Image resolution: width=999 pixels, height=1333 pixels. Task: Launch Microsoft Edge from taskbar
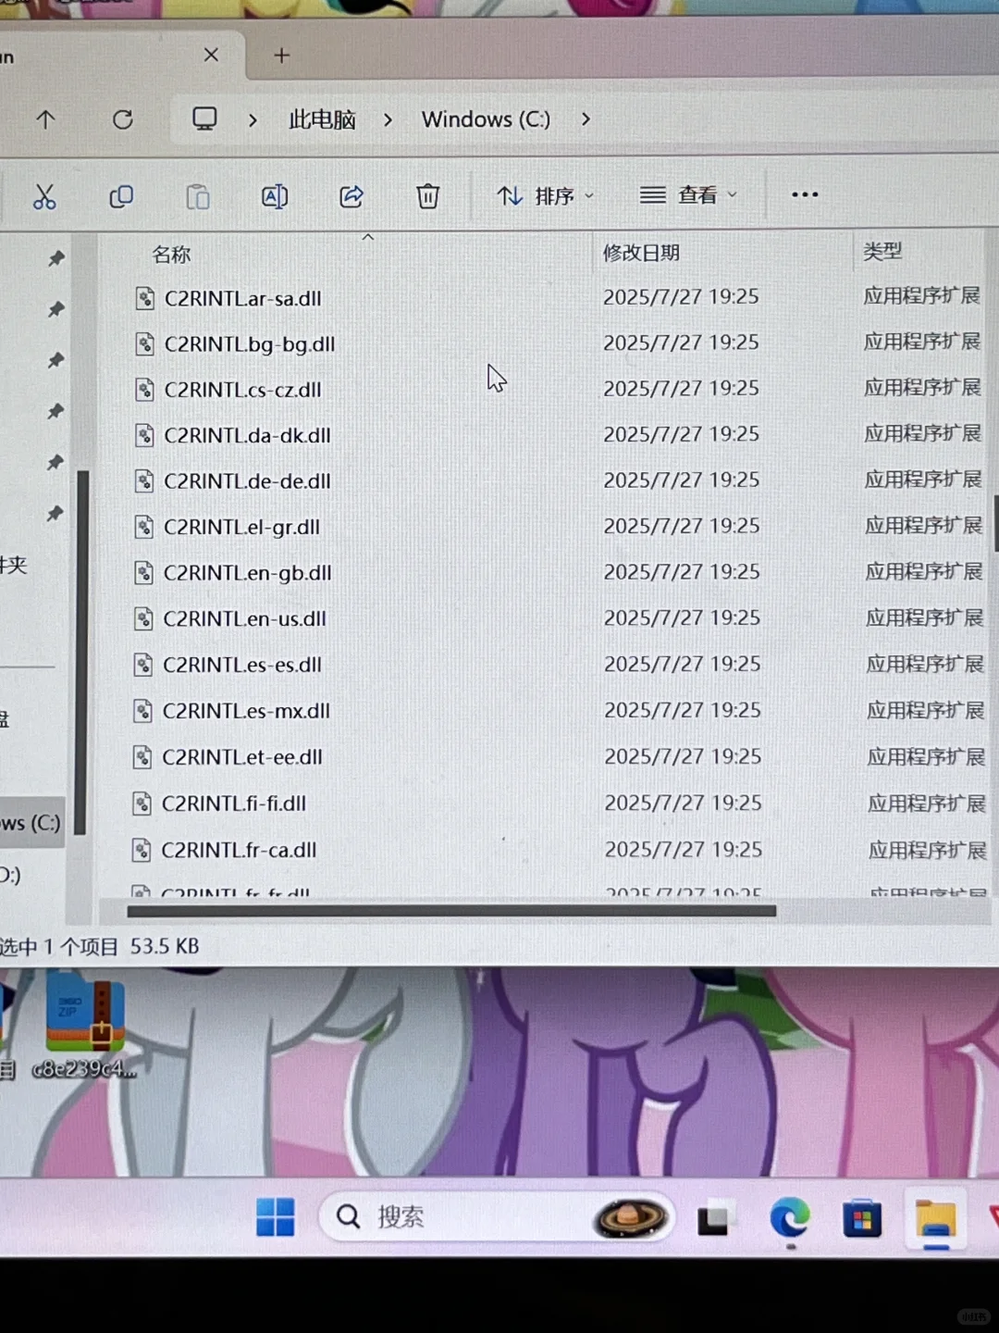click(x=790, y=1218)
